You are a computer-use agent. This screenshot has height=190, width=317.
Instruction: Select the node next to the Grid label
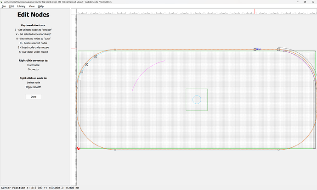tap(255, 49)
